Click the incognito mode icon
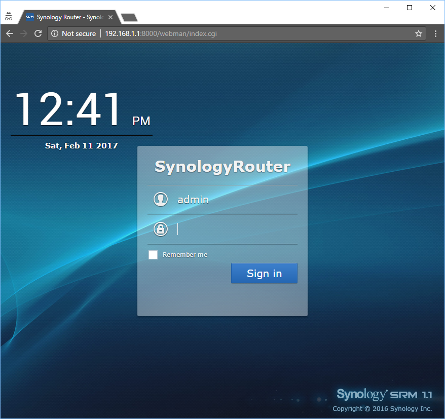 point(9,16)
